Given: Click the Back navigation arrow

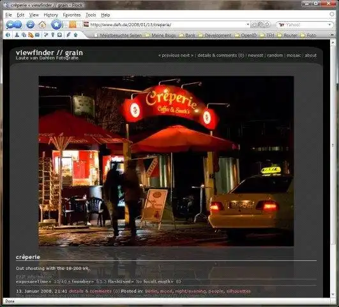Looking at the screenshot, I should pyautogui.click(x=11, y=24).
